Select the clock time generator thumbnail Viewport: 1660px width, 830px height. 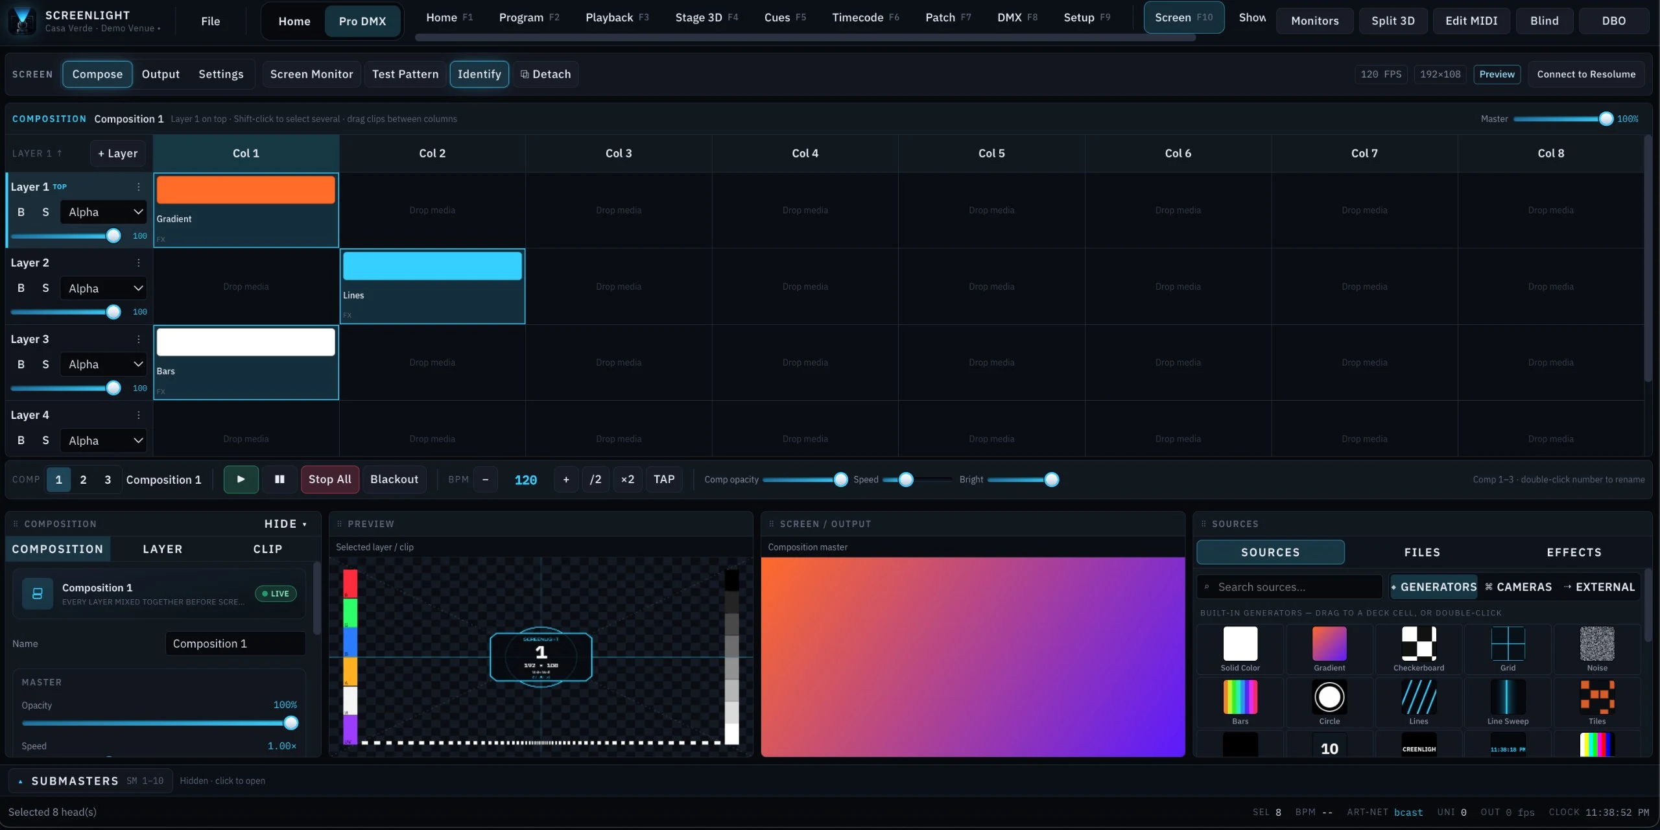point(1508,746)
